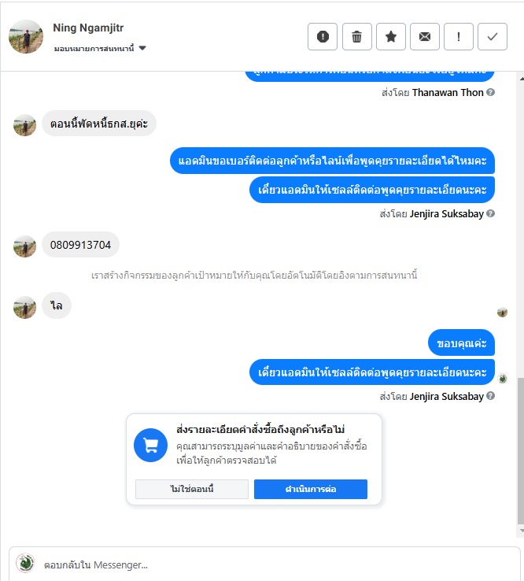Mark conversation as spam with the exclamation-circle icon
Screen dimensions: 524x581
coord(322,37)
